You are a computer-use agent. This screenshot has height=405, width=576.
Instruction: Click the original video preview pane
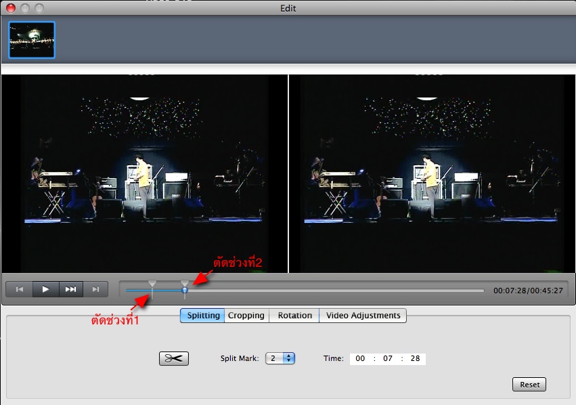tap(145, 173)
